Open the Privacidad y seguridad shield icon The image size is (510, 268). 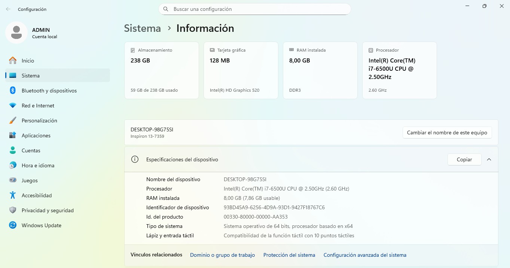coord(13,210)
